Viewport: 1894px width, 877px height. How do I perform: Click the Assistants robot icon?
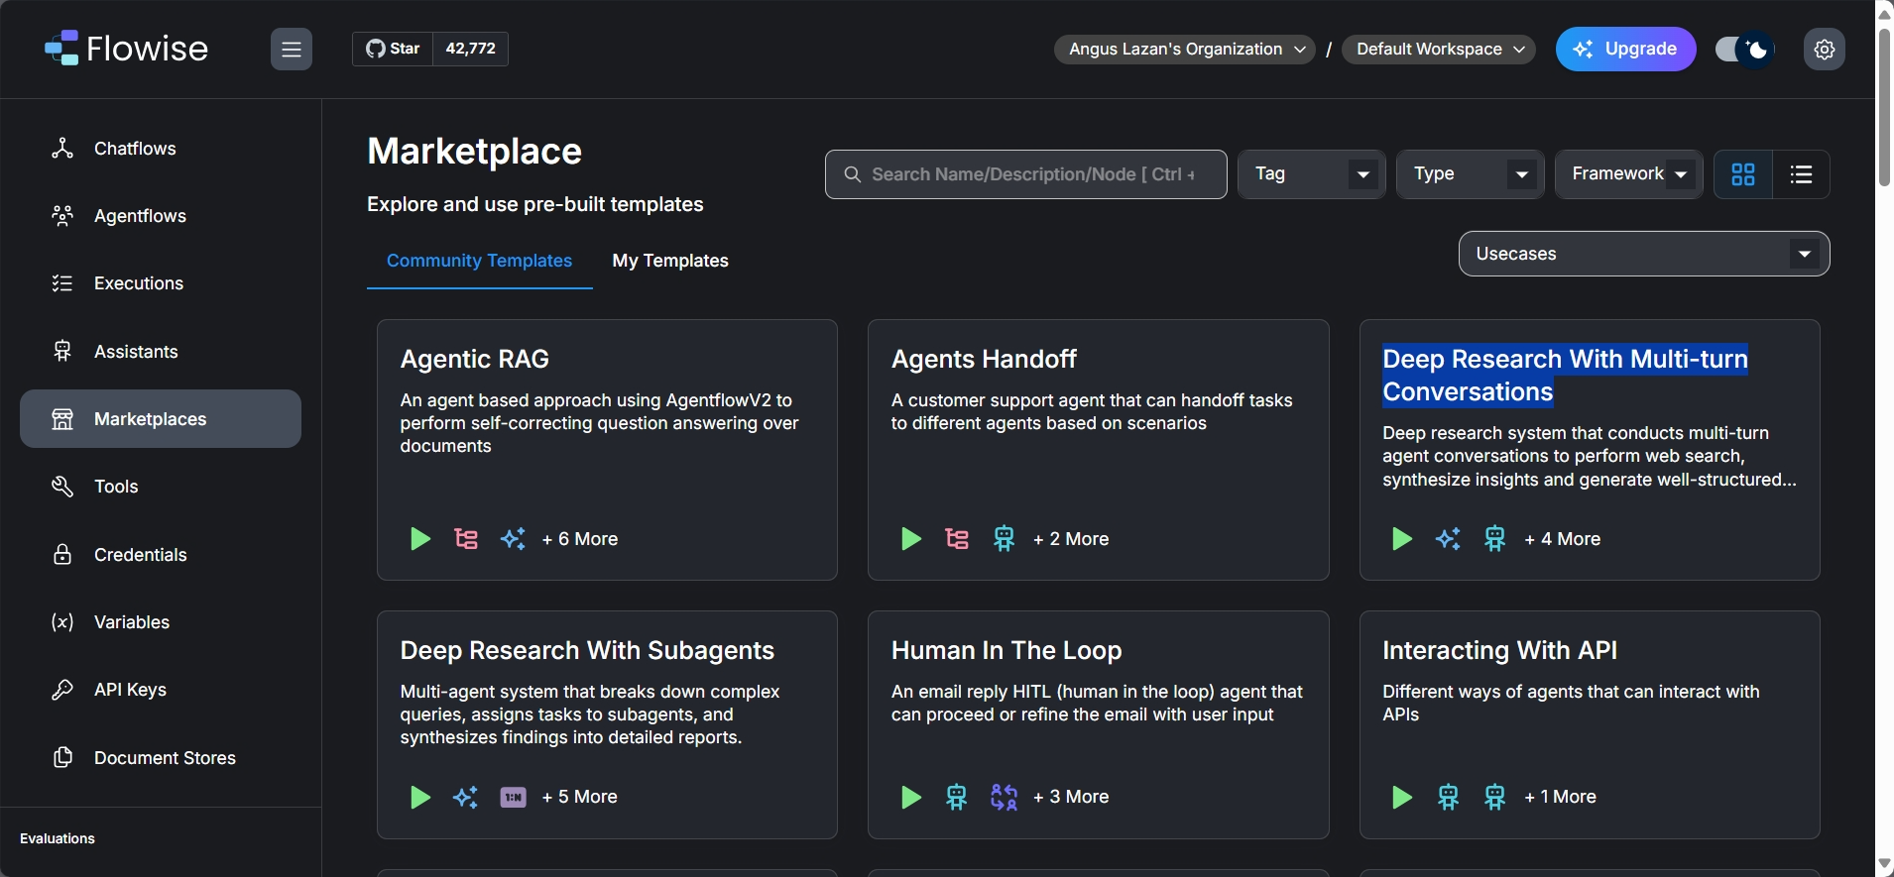click(62, 352)
